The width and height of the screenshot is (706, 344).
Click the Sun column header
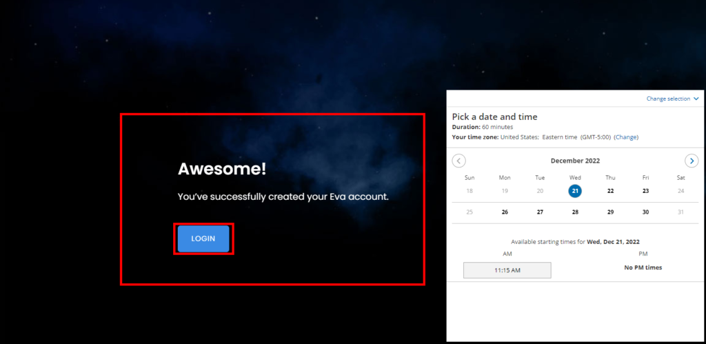[470, 178]
